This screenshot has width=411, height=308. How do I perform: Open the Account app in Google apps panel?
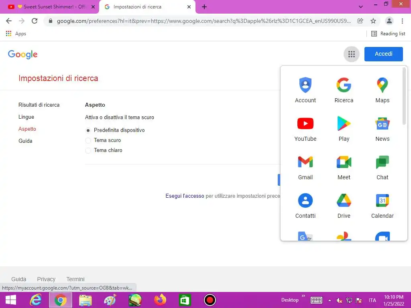point(305,90)
